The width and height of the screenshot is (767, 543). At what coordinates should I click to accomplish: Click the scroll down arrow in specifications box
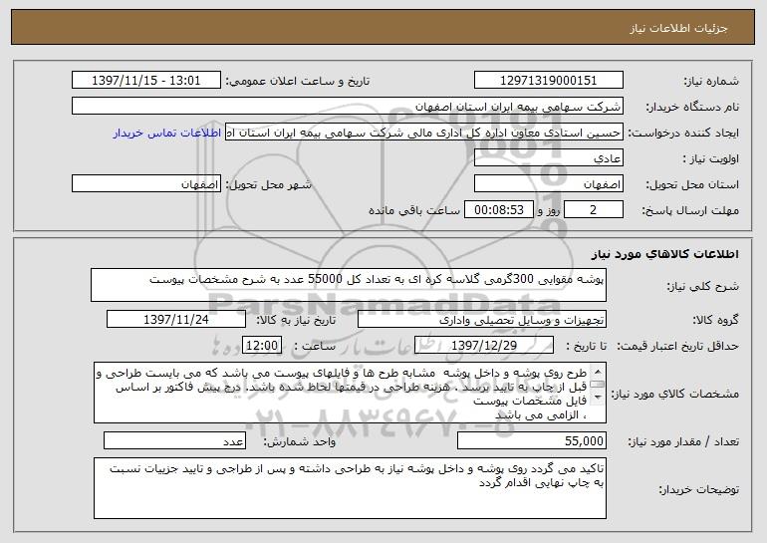point(598,398)
